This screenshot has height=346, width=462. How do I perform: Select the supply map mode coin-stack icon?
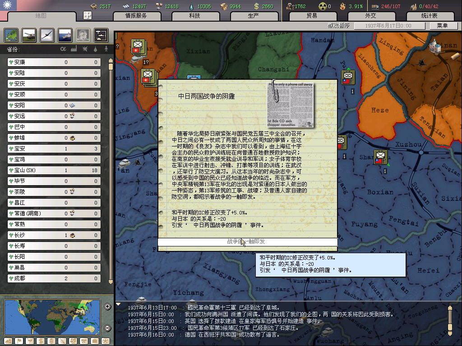pyautogui.click(x=51, y=341)
